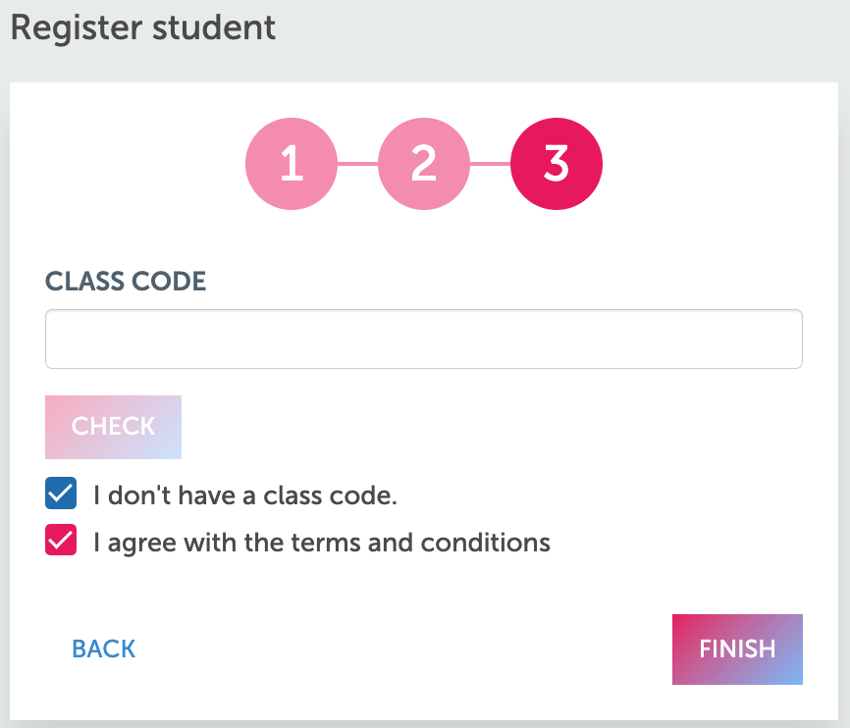Toggle the terms and conditions agreement checkbox
This screenshot has height=728, width=850.
[x=61, y=541]
